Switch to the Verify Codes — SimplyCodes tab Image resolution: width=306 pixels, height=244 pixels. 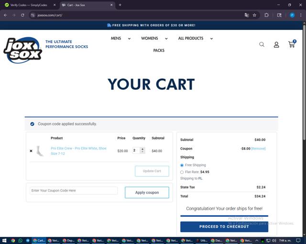pos(29,5)
